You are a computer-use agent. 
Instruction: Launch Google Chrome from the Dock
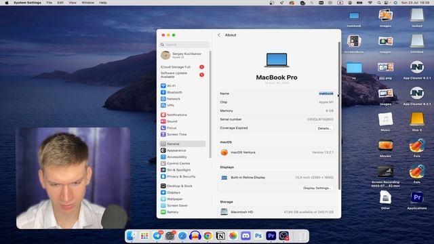pyautogui.click(x=208, y=236)
